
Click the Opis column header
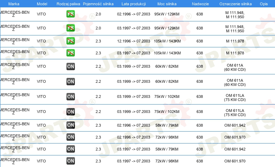coord(264,4)
